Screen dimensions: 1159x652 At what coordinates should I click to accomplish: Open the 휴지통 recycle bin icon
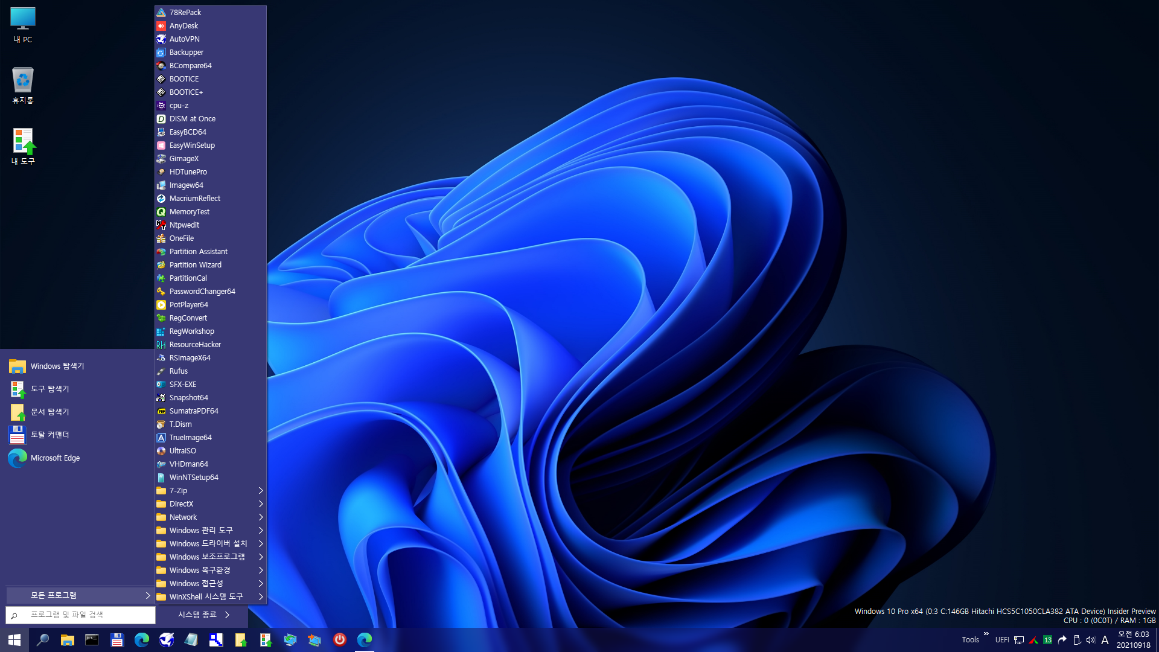tap(23, 86)
